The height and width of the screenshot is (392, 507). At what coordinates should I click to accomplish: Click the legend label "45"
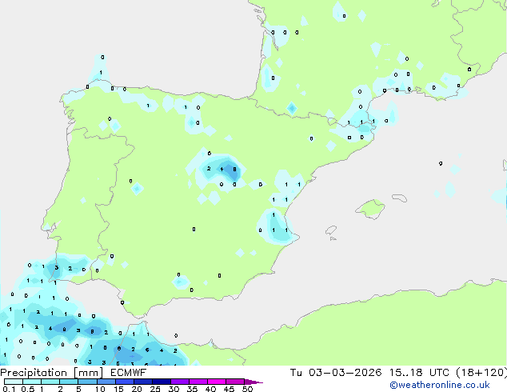(x=229, y=389)
